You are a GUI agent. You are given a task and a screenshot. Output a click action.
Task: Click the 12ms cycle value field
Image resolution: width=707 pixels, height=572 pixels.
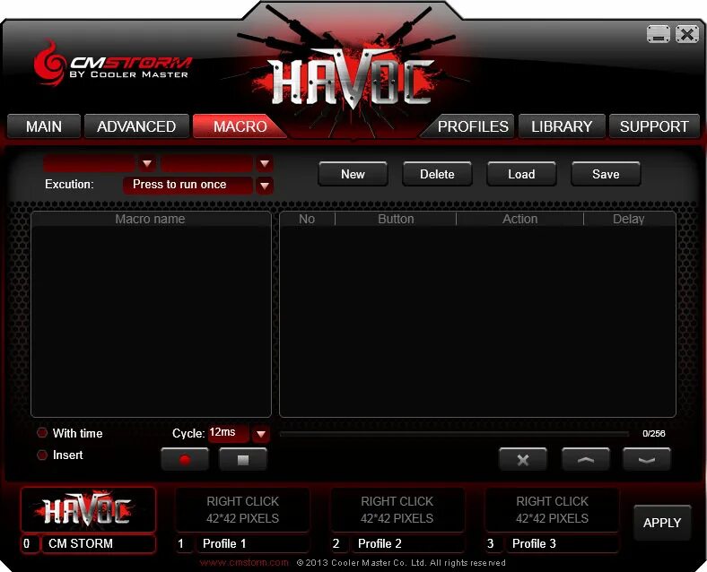click(x=229, y=433)
